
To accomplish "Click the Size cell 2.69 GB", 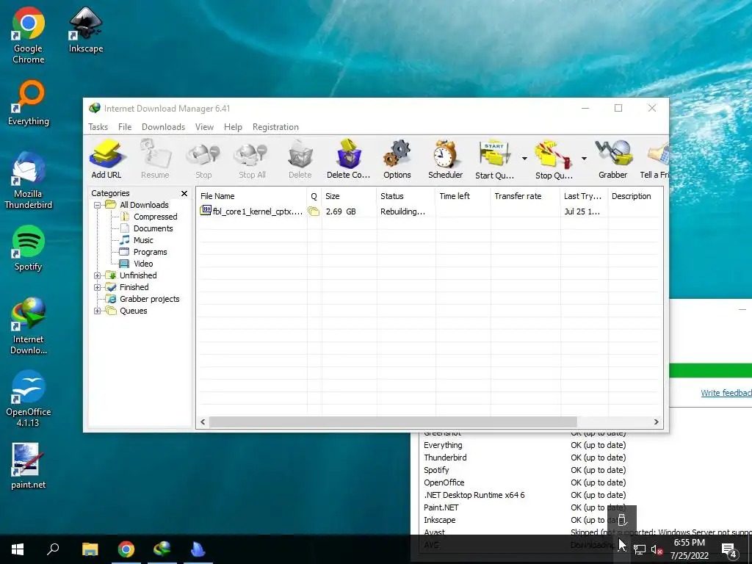I will click(341, 211).
